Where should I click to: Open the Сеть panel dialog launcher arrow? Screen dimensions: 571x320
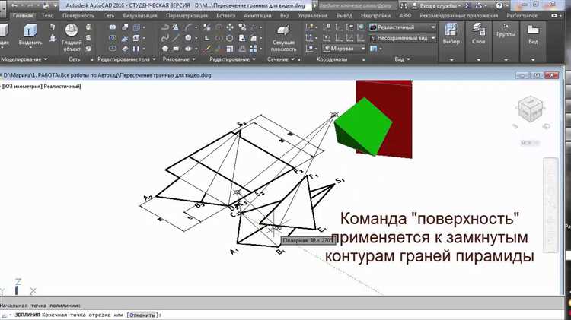pyautogui.click(x=92, y=59)
